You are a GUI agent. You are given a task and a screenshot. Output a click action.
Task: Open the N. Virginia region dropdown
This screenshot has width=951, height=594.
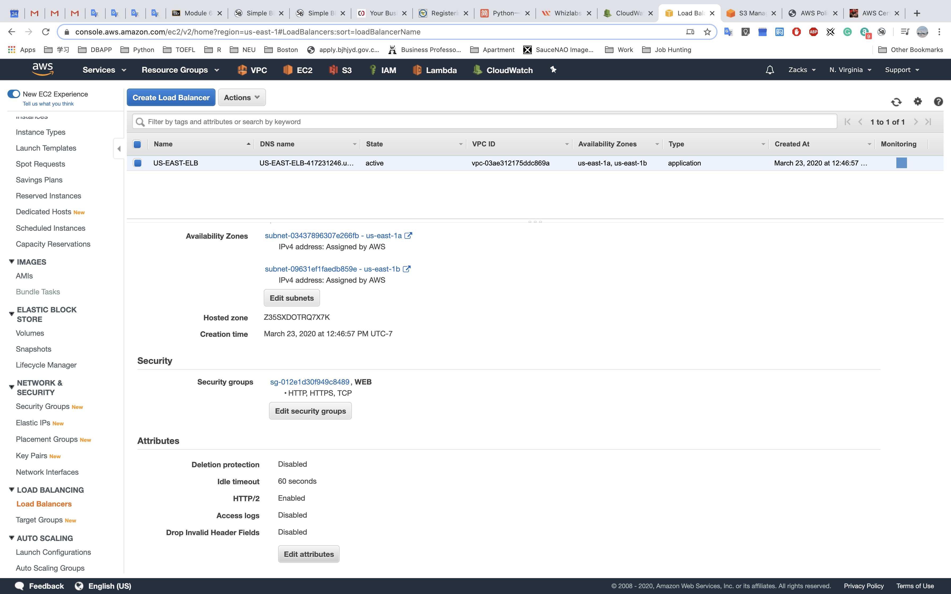[x=850, y=70]
